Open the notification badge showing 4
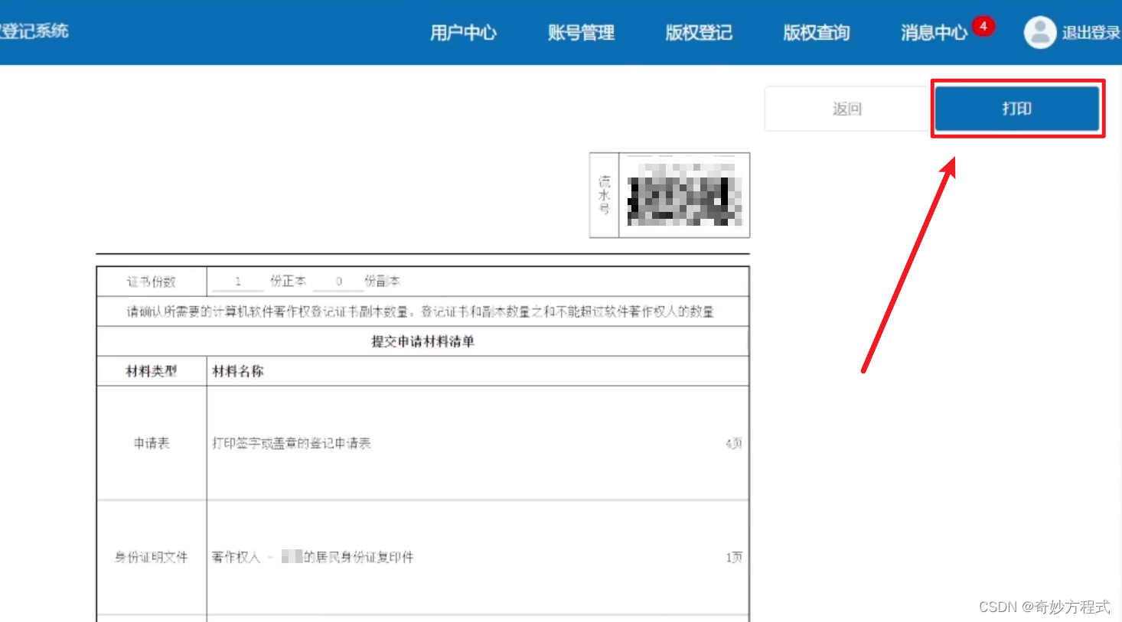 983,26
